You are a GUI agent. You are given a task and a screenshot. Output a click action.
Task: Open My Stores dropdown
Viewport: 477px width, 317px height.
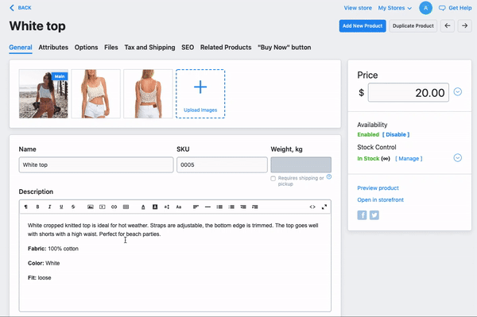[x=395, y=8]
